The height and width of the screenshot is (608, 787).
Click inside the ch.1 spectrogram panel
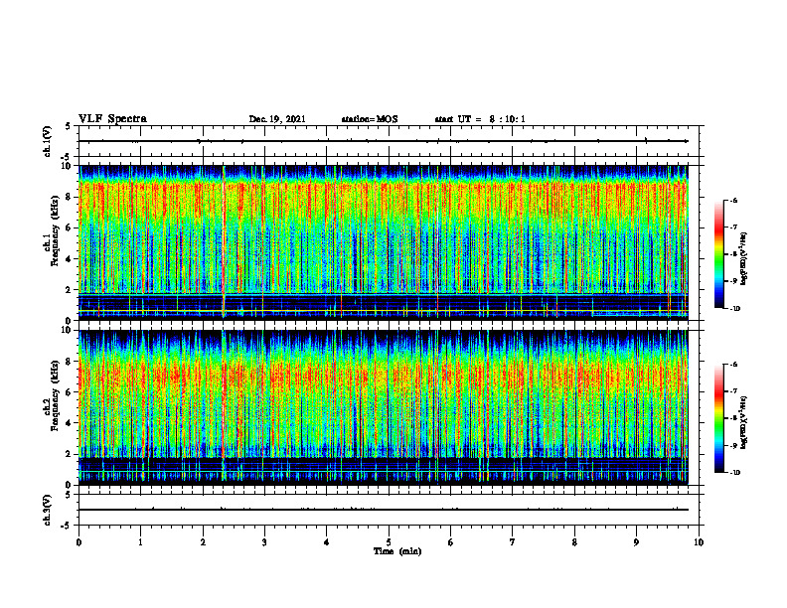(x=383, y=242)
